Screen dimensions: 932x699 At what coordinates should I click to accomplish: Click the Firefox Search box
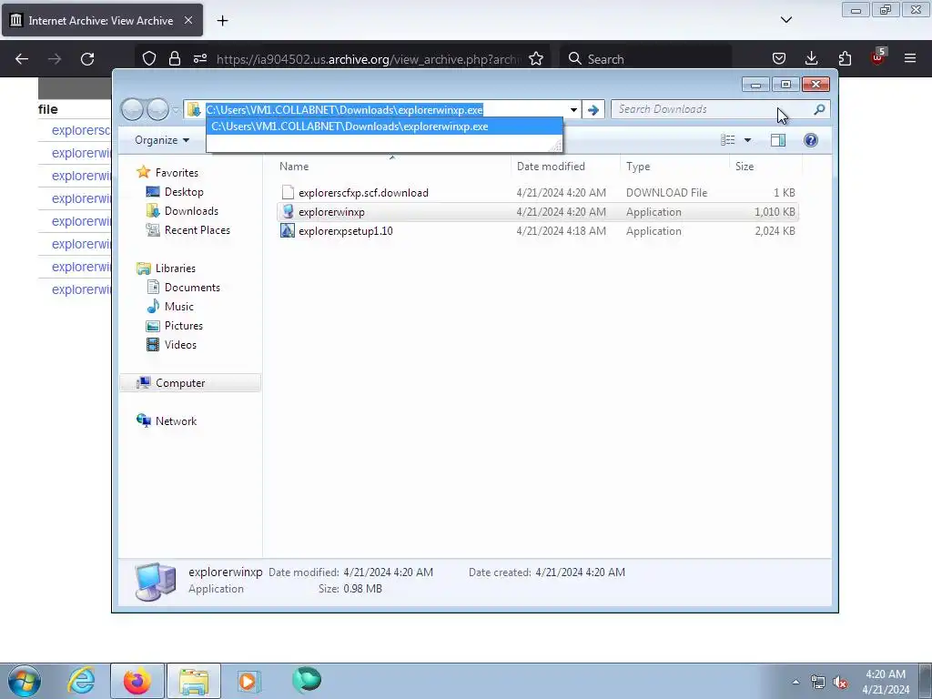click(647, 59)
